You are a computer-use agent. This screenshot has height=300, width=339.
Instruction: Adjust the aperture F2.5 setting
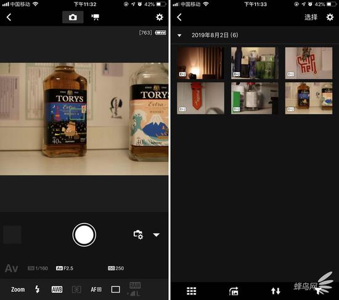65,269
